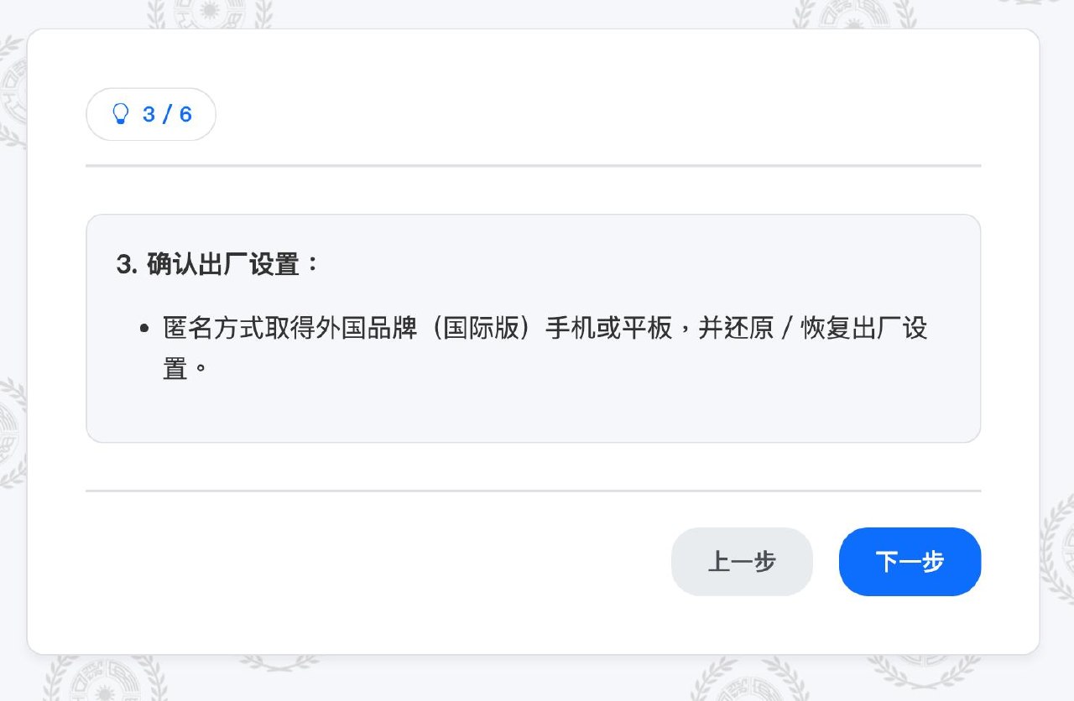Click the text 恢复出厂设 in the bullet
Screen dimensions: 1074x701
tap(864, 328)
